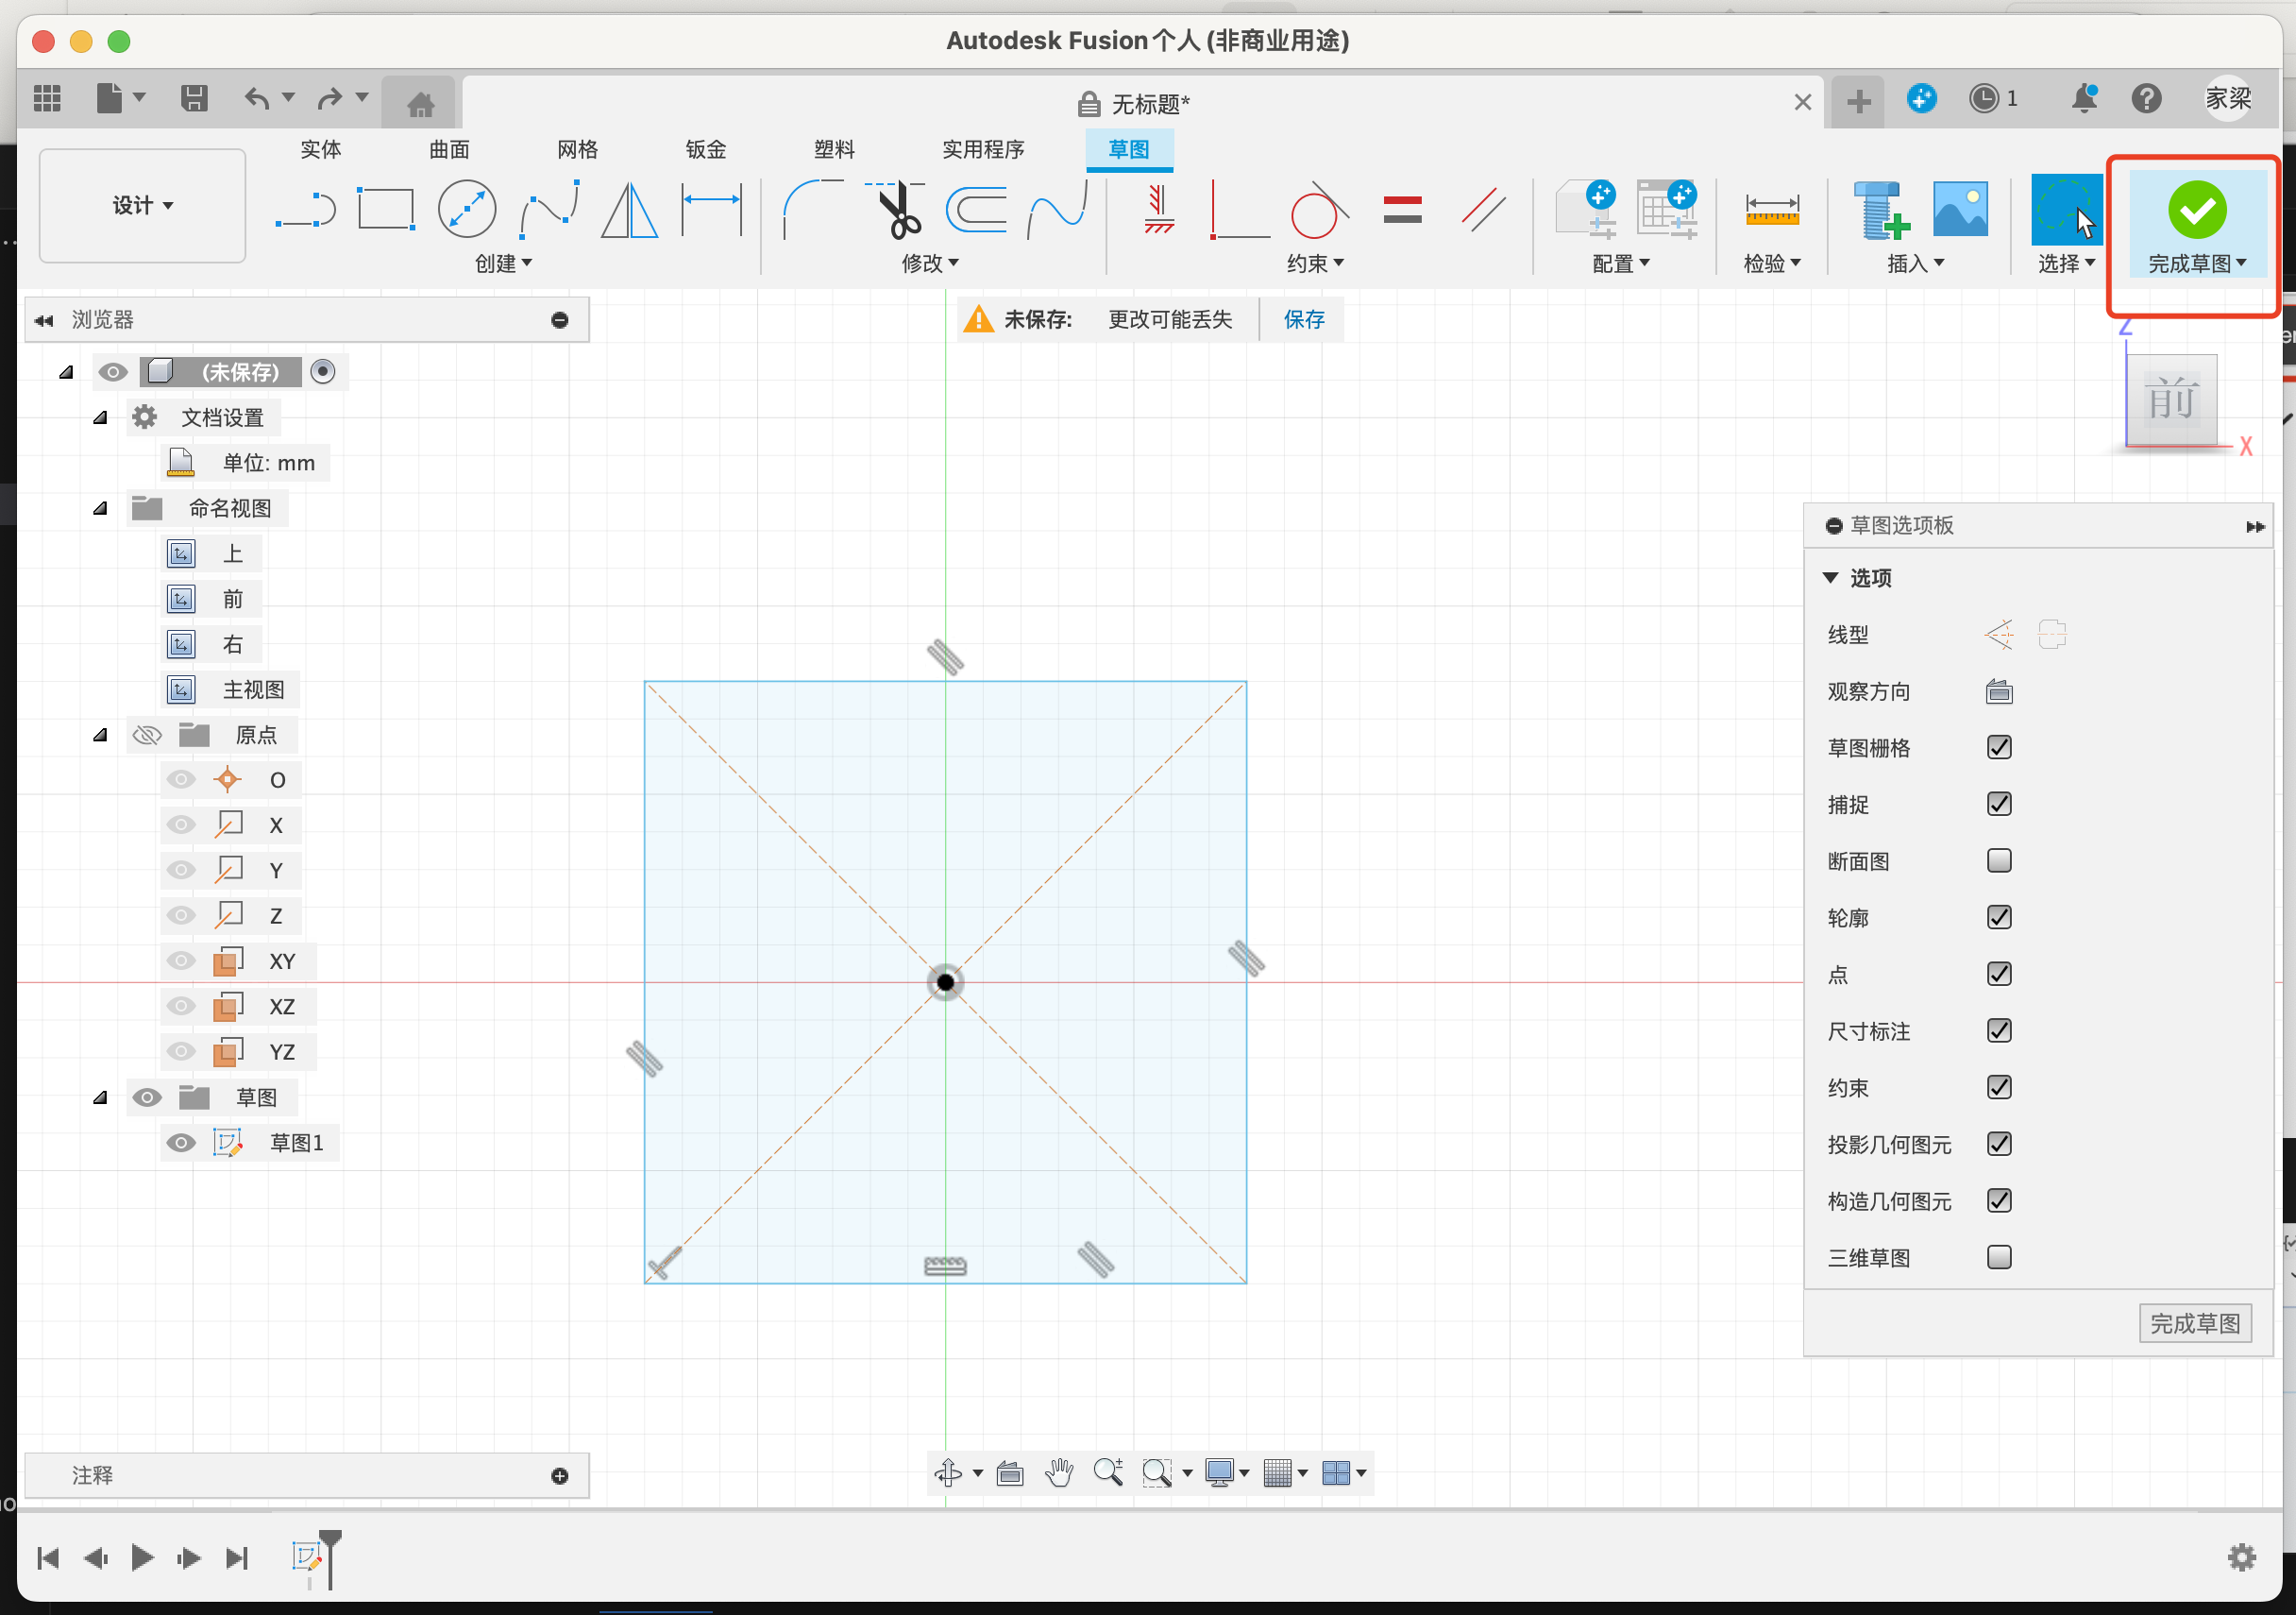This screenshot has height=1615, width=2296.
Task: Toggle the 尺寸标注 checkbox
Action: pos(1999,1030)
